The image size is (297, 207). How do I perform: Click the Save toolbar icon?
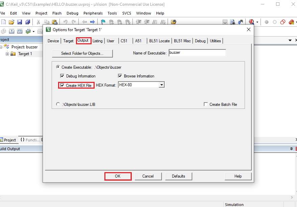(x=19, y=22)
